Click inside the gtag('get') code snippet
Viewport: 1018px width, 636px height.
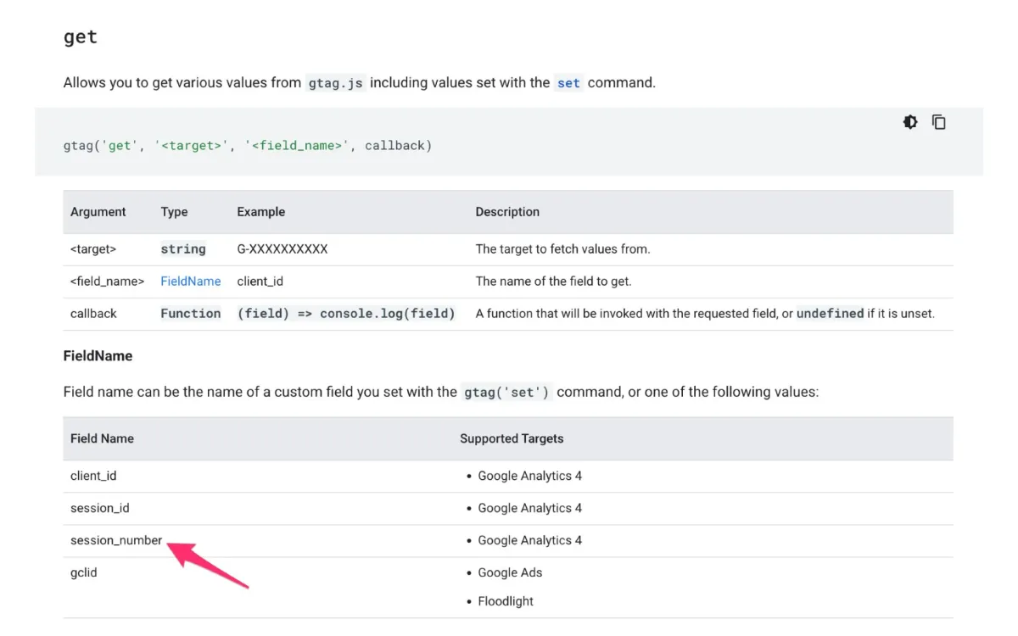click(247, 146)
